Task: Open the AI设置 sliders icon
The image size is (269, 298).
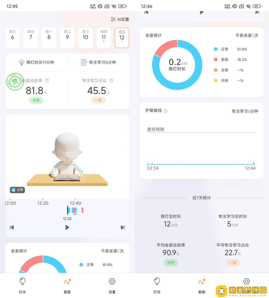Action: (x=113, y=19)
